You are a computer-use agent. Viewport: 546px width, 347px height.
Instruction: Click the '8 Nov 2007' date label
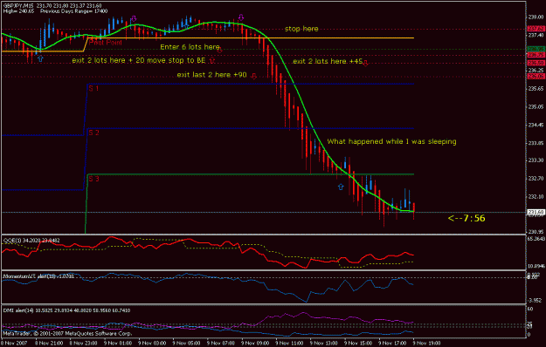click(x=14, y=344)
